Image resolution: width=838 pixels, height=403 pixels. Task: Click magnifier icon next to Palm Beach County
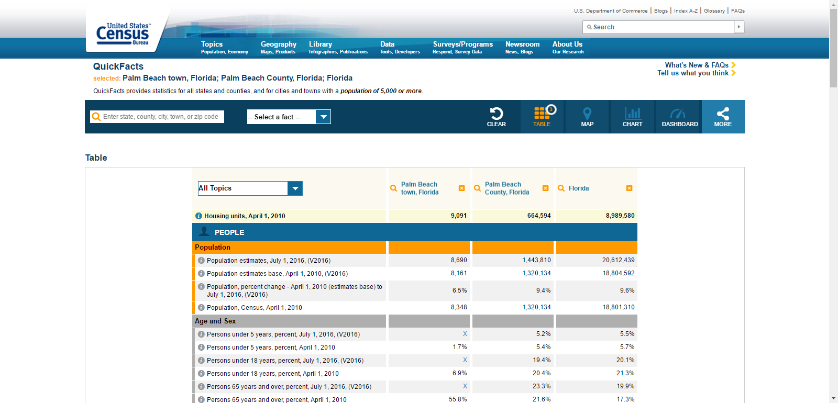477,188
